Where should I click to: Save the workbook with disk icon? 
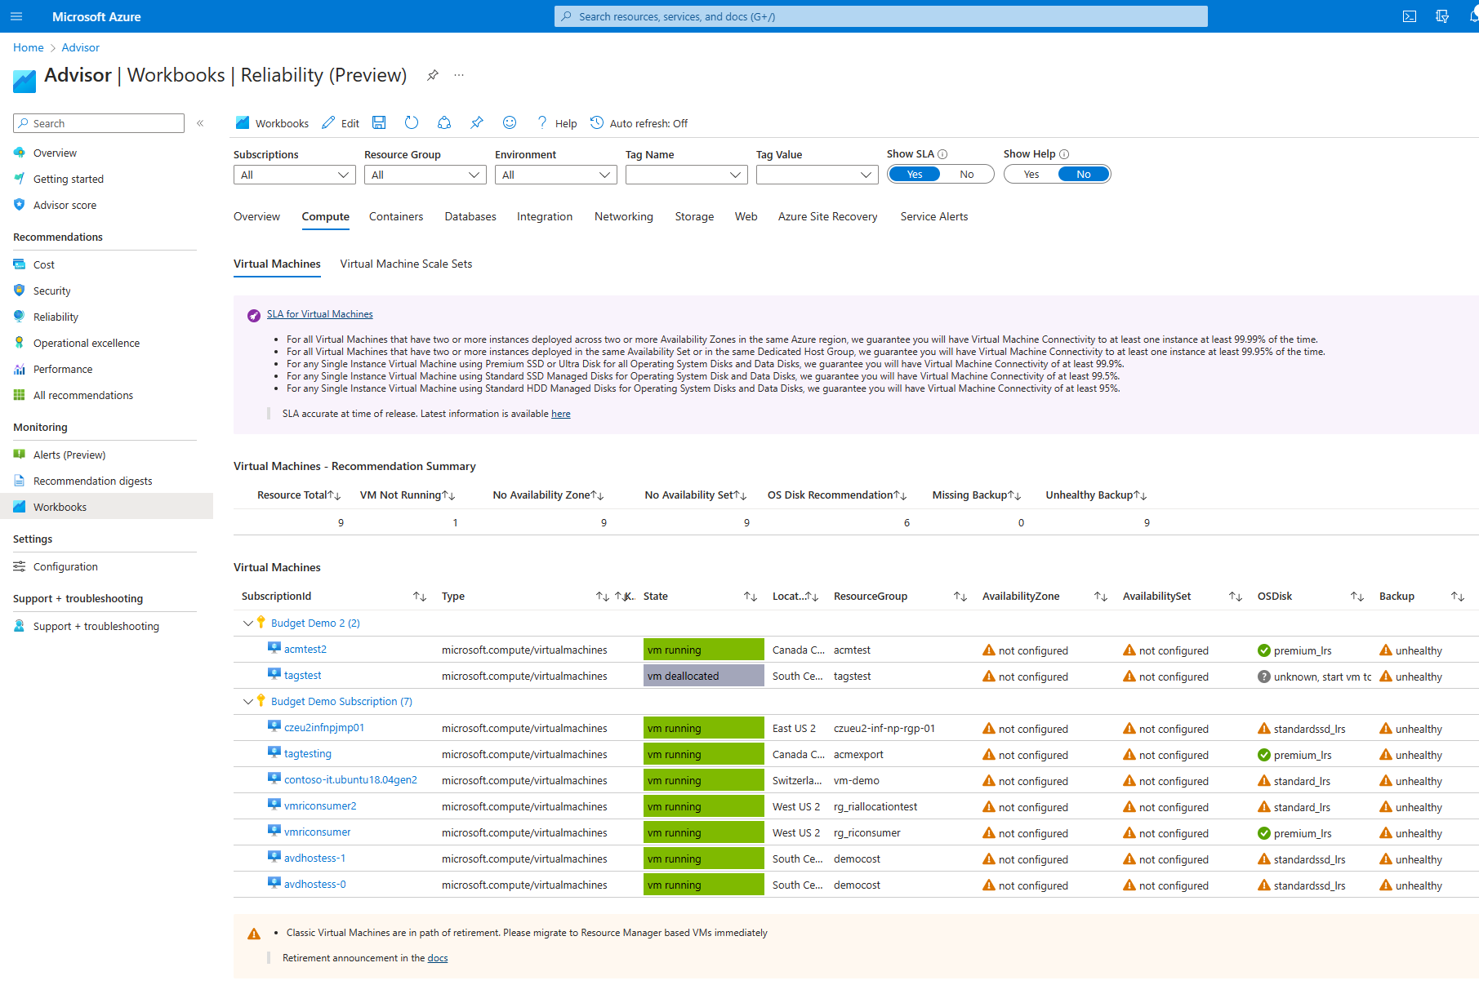pyautogui.click(x=379, y=122)
